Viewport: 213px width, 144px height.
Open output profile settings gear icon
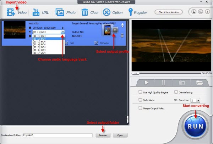115,30
